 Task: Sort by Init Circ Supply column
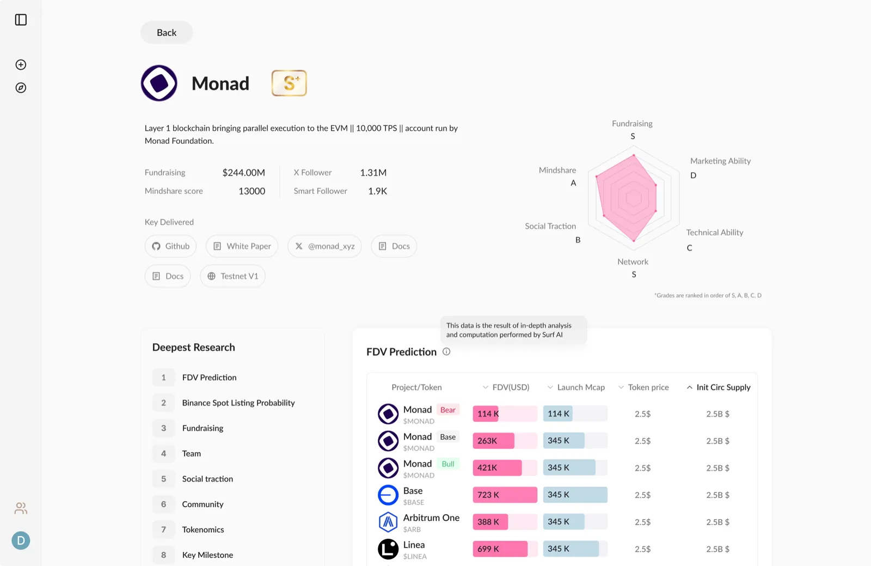coord(718,387)
